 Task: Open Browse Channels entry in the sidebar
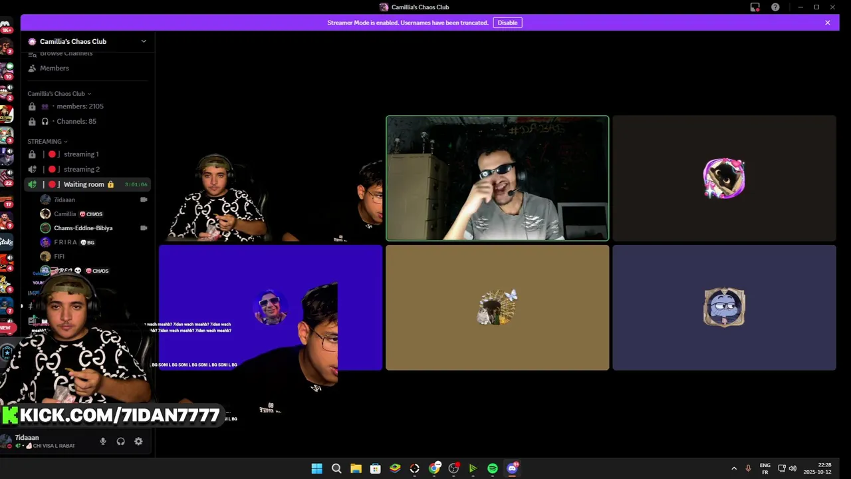88,53
